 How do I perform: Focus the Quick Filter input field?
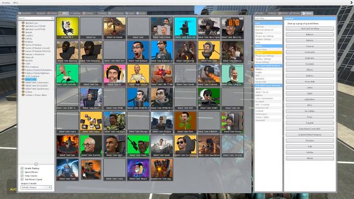[x=268, y=18]
